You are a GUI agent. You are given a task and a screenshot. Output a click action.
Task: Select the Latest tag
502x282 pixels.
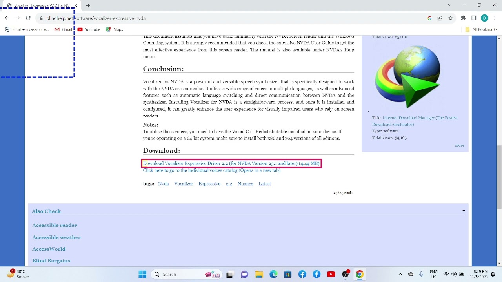[x=265, y=184]
